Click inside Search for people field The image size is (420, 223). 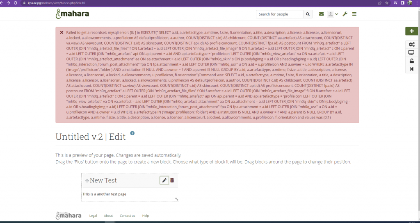280,14
